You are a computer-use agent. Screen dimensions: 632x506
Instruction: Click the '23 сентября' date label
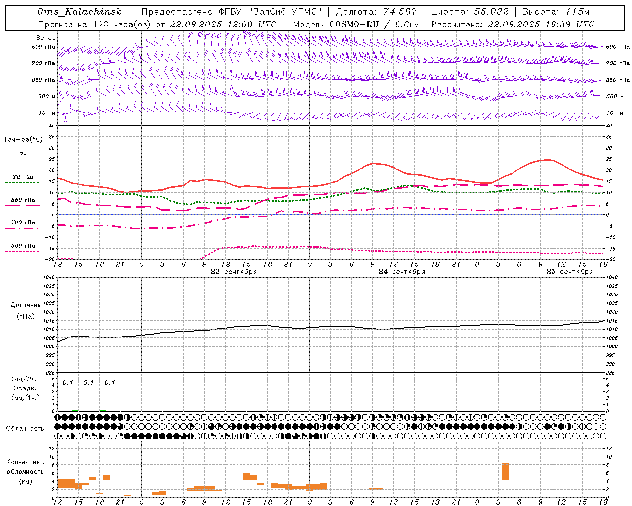point(234,272)
